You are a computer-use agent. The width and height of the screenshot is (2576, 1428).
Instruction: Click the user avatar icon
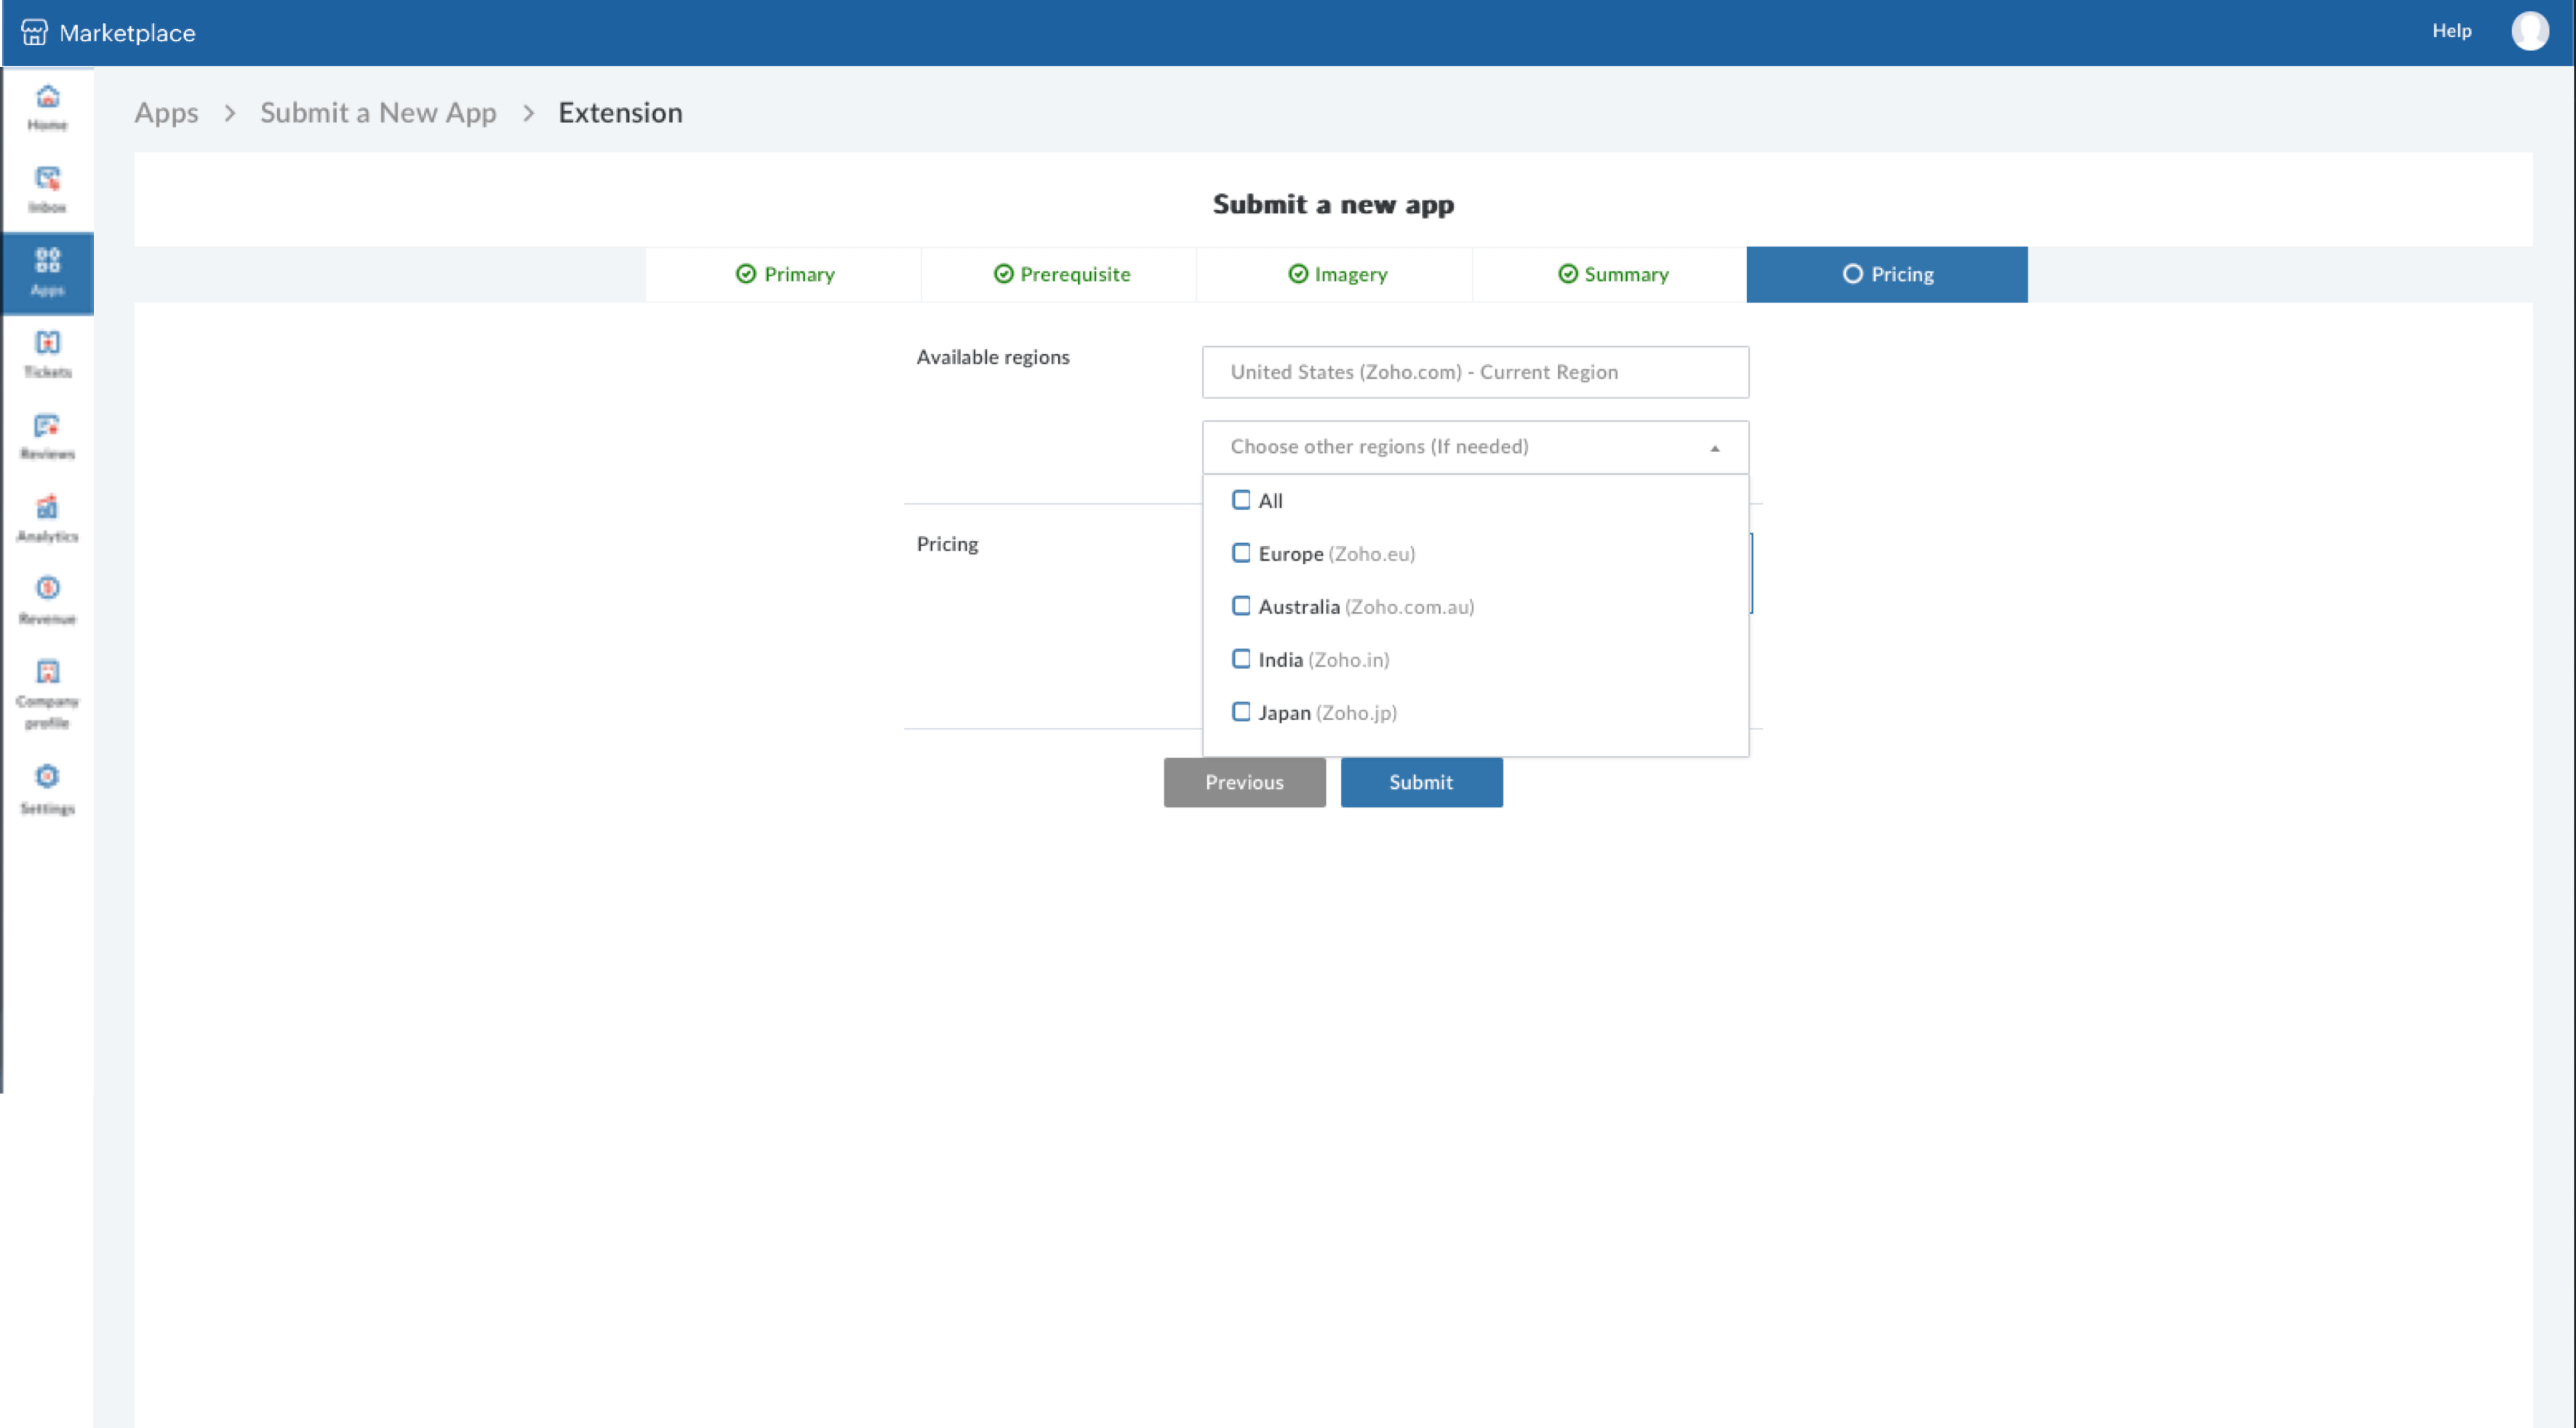(2529, 31)
